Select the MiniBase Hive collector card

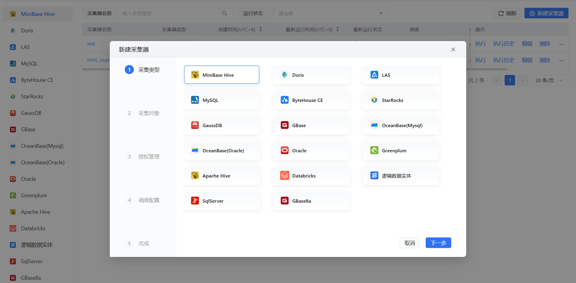(221, 75)
